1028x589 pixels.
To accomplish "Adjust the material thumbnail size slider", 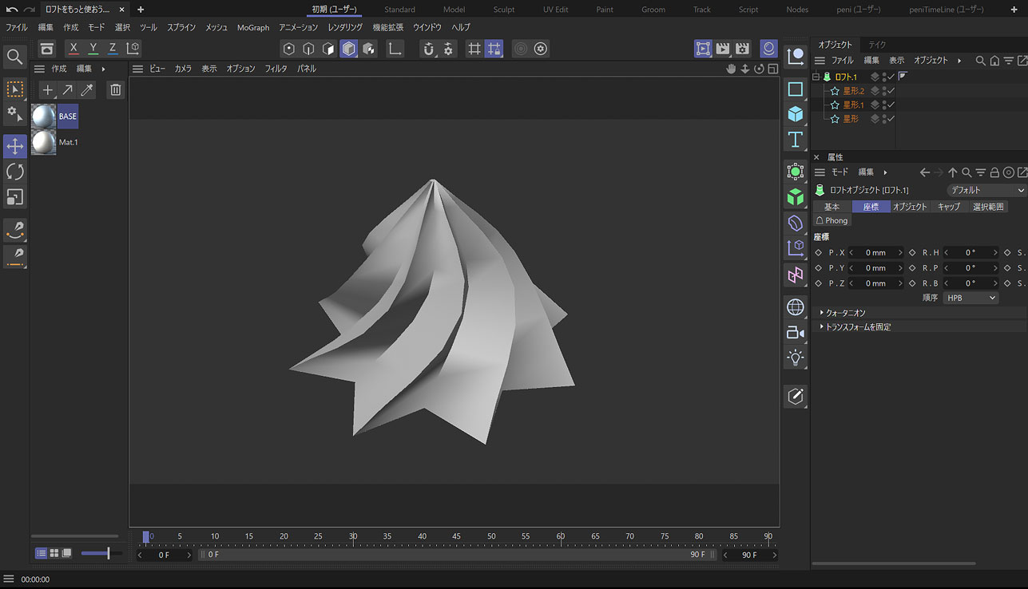I will (108, 553).
